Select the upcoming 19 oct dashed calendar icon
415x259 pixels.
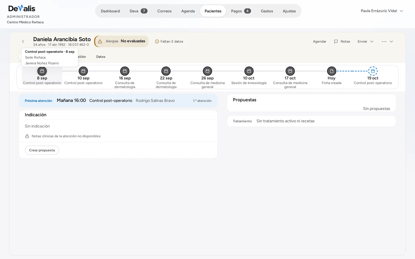tap(373, 71)
